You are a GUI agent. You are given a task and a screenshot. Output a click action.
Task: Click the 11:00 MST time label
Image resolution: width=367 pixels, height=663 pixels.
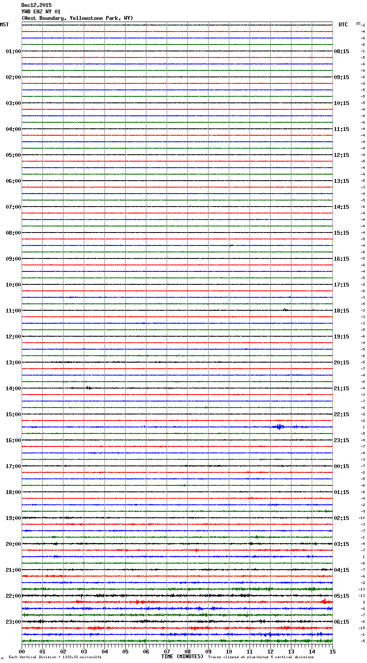pyautogui.click(x=13, y=311)
